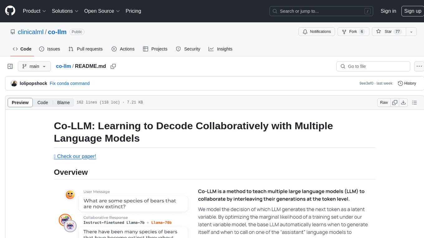The width and height of the screenshot is (424, 238).
Task: Open the main branch selector
Action: (x=34, y=66)
